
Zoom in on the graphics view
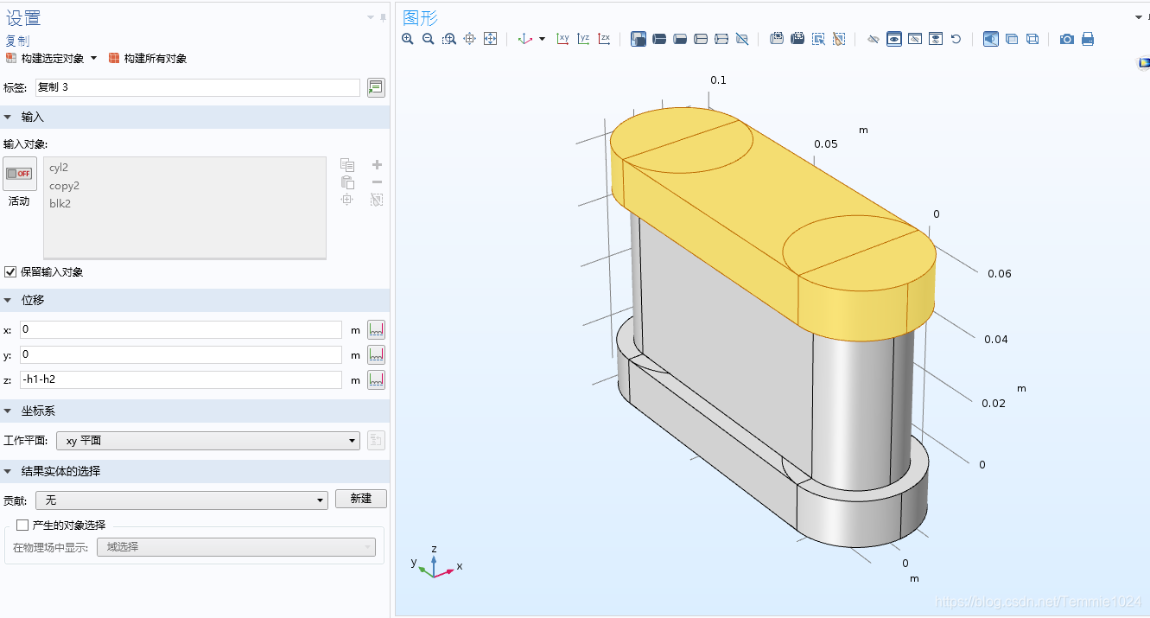pyautogui.click(x=408, y=39)
